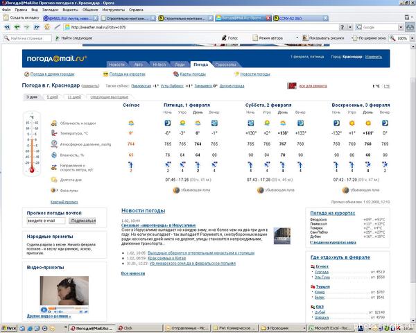Screen dimensions: 416x333
Task: Click the Opera reload page icon
Action: pyautogui.click(x=47, y=27)
